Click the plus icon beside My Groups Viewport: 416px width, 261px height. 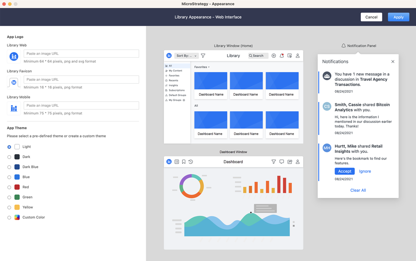click(184, 100)
